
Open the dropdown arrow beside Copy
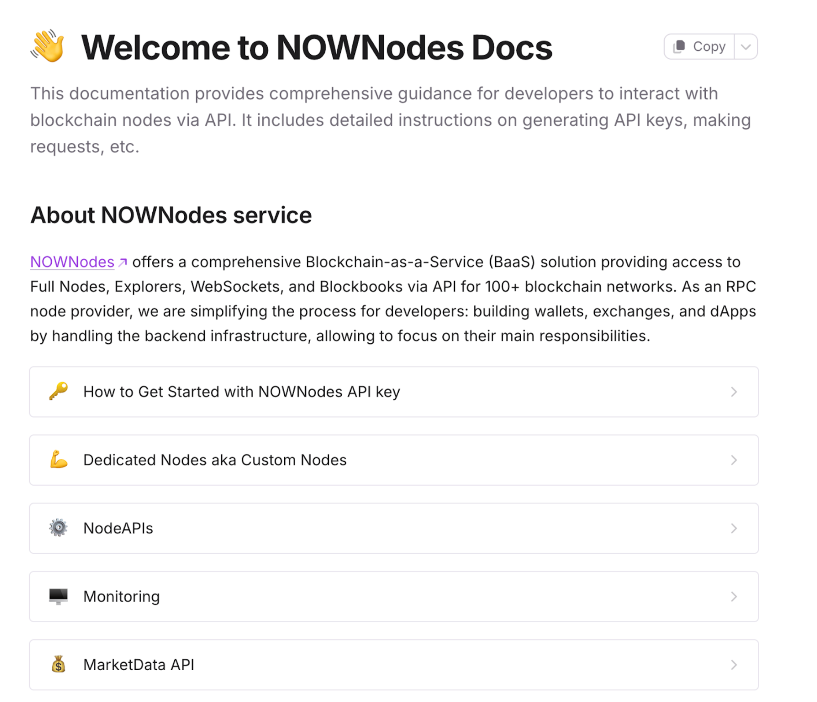746,47
